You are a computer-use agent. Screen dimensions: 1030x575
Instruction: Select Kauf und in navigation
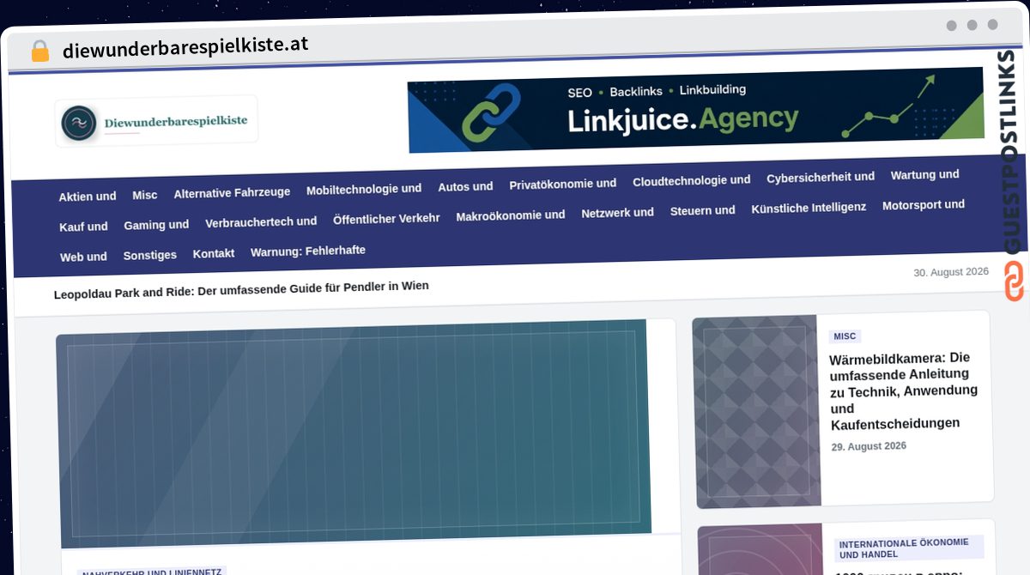click(x=84, y=227)
